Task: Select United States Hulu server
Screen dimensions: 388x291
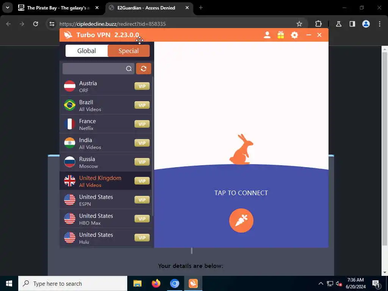Action: [106, 238]
